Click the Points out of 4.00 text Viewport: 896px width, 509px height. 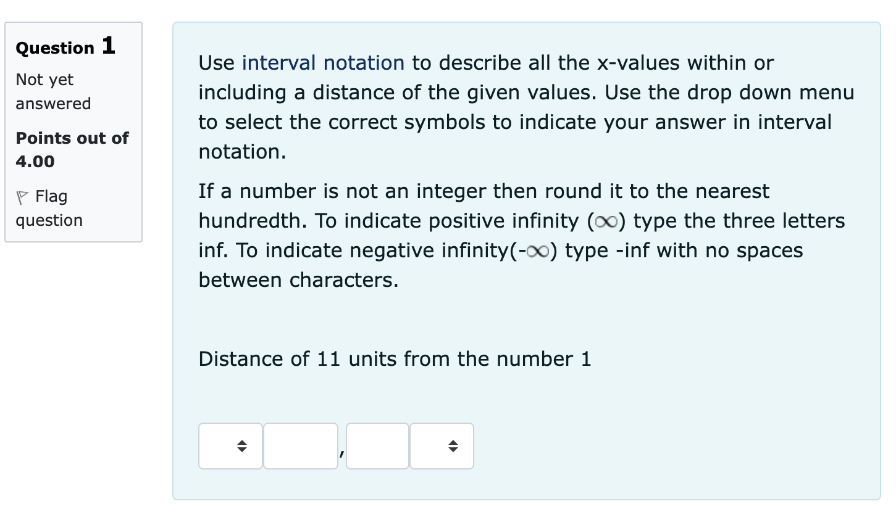click(71, 149)
